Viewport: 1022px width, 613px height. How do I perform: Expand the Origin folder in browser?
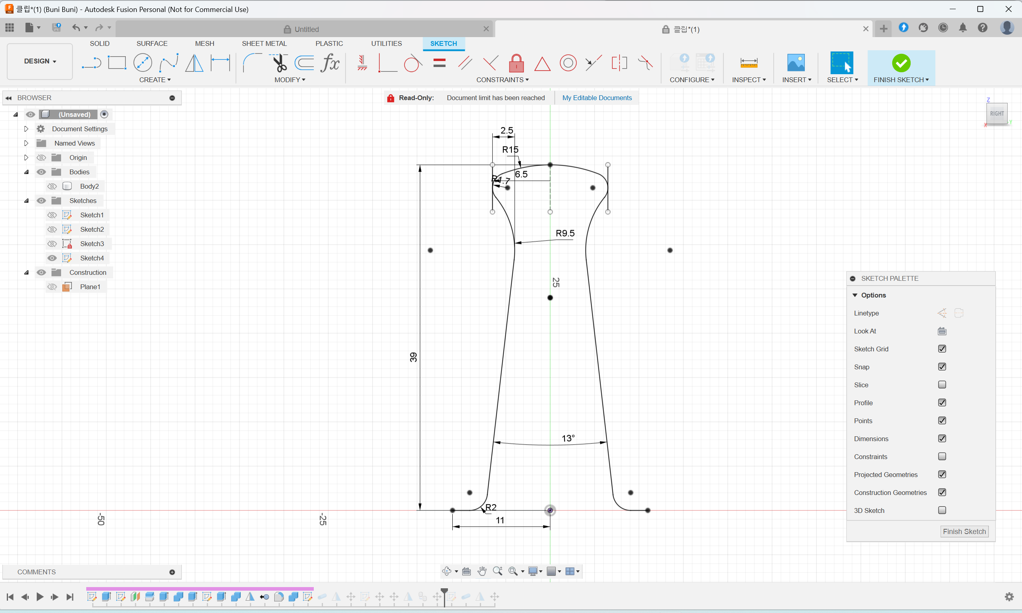point(26,158)
